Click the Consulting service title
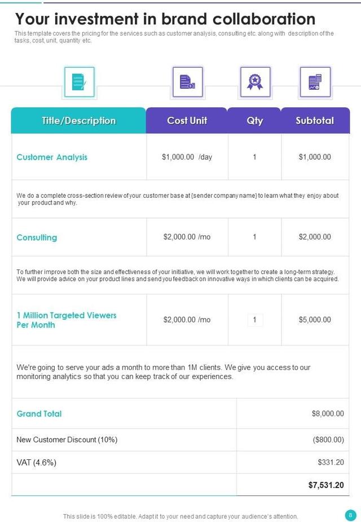Viewport: 361px width, 522px height. pos(37,237)
